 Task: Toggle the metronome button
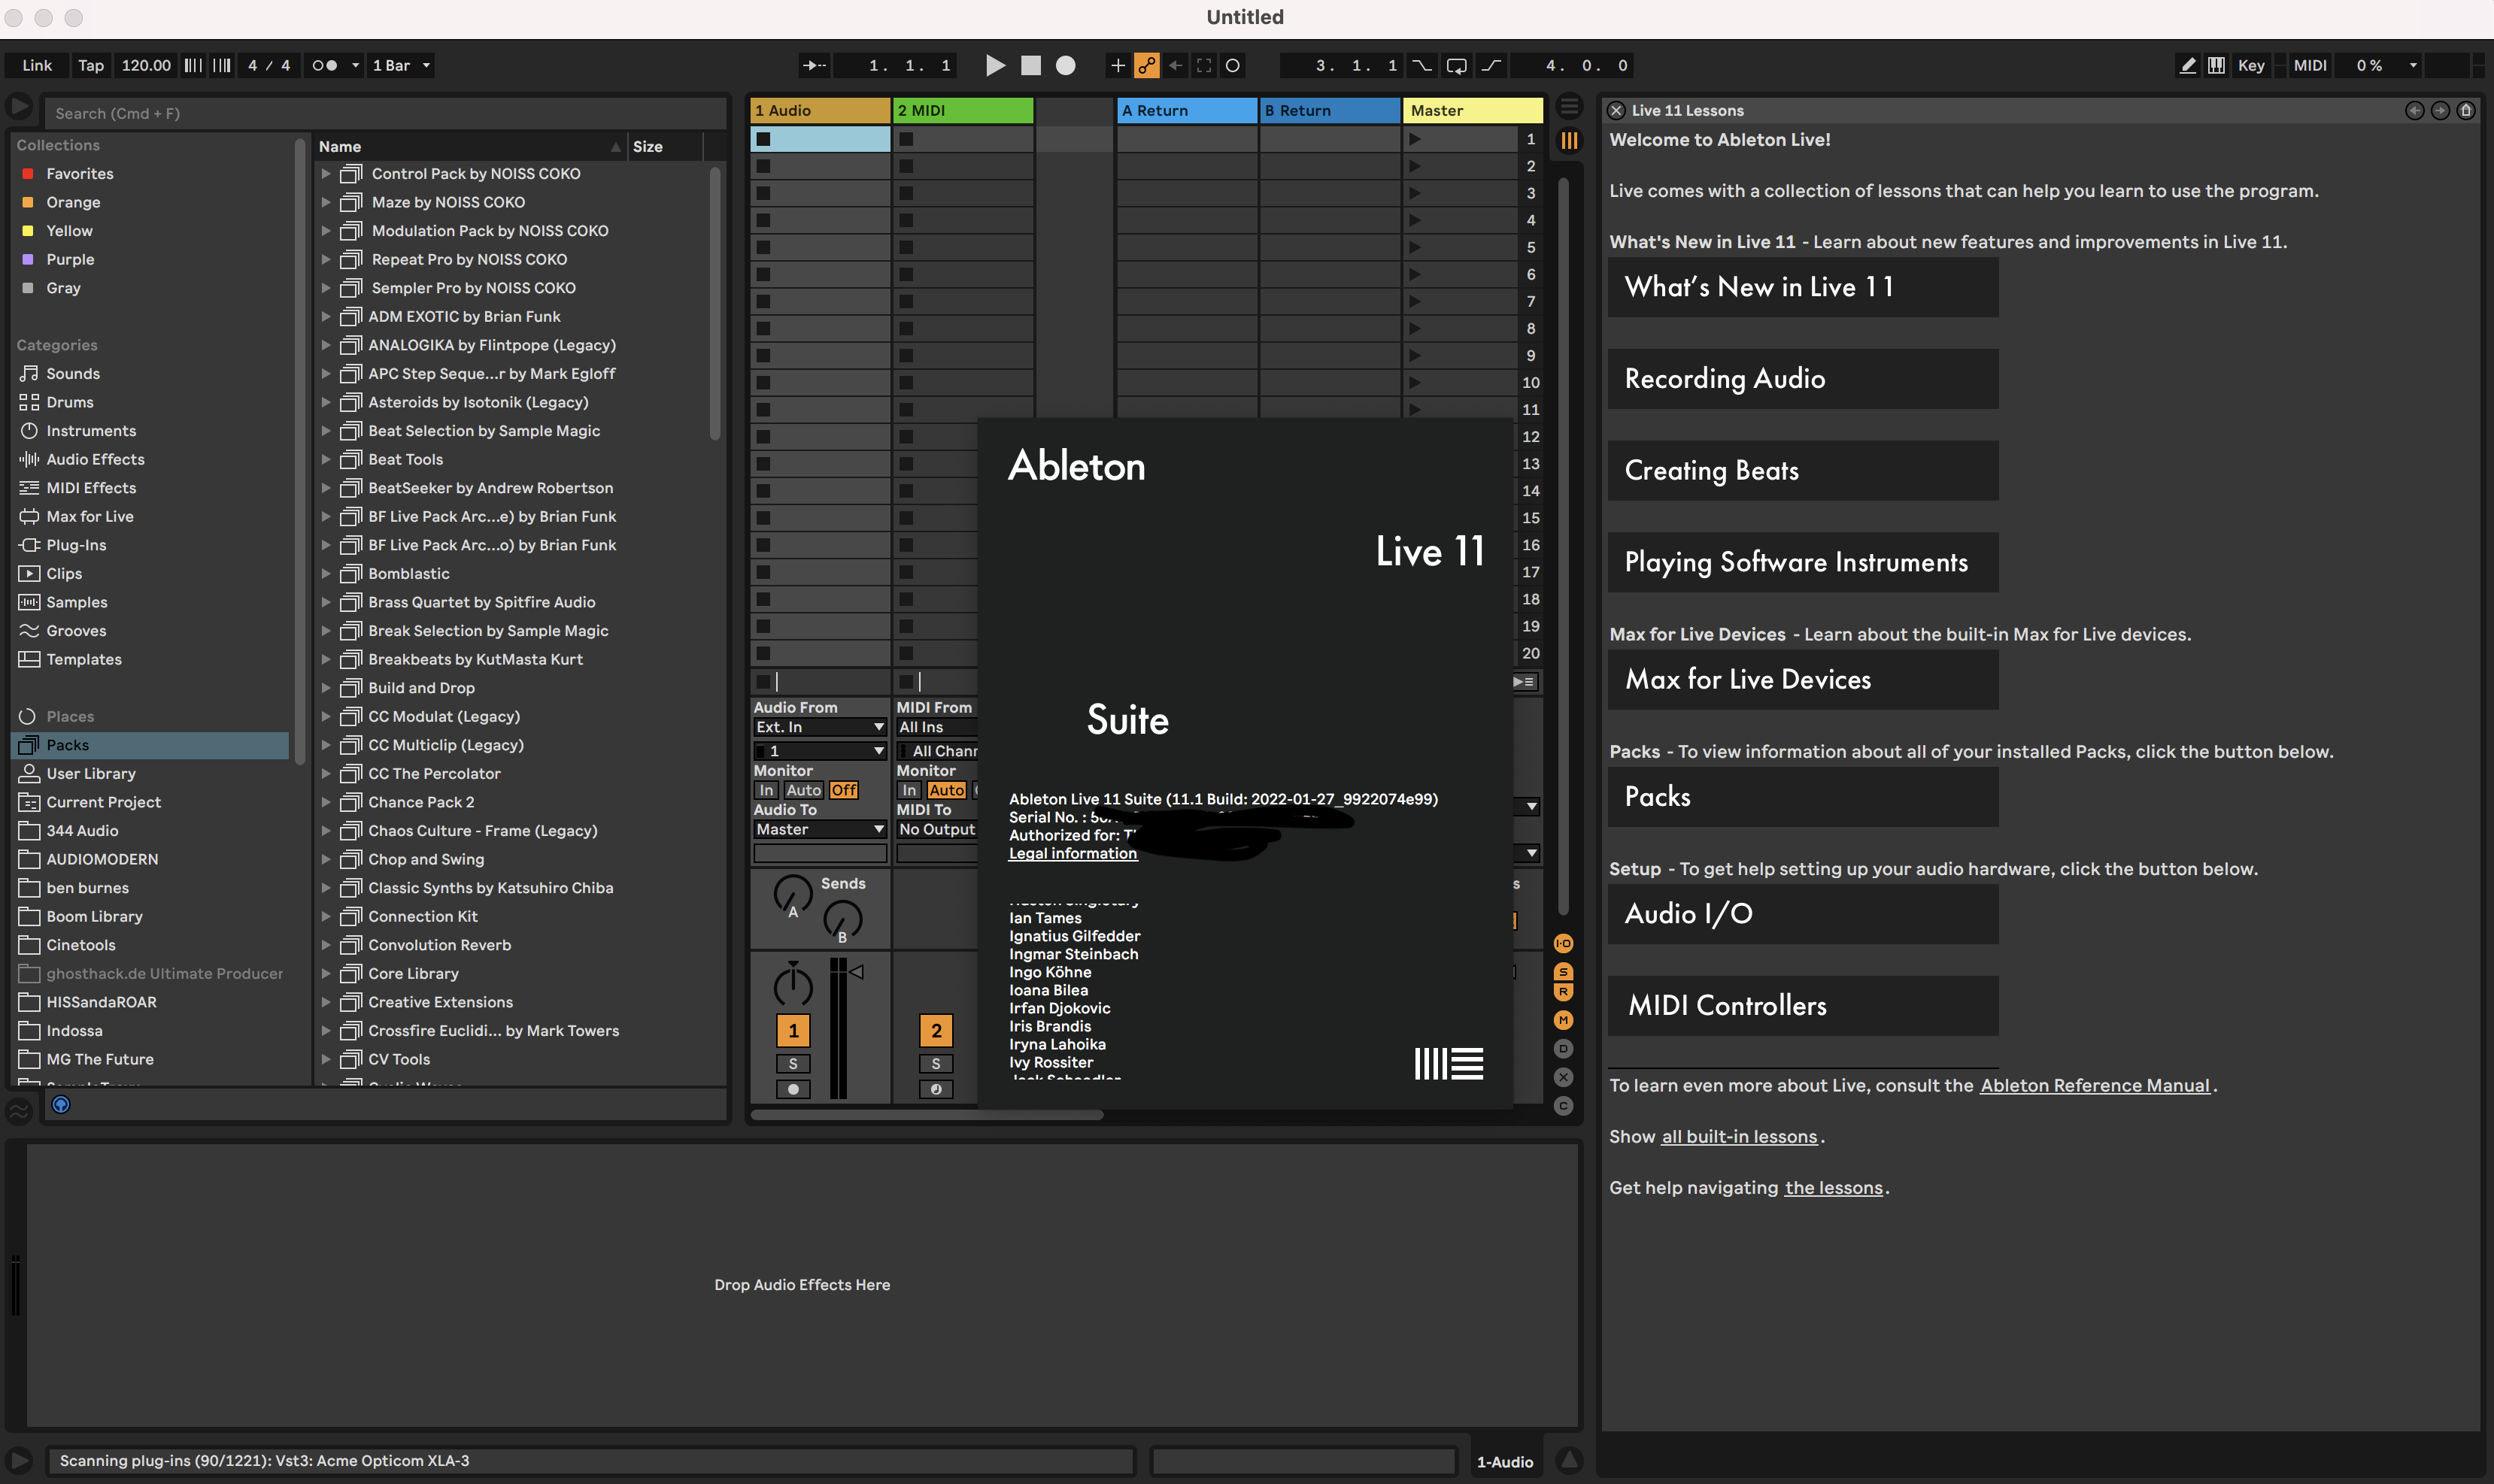tap(324, 65)
